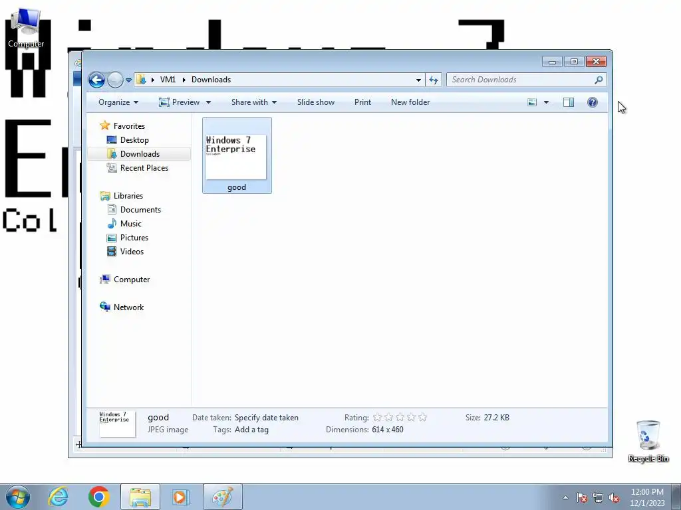
Task: Open the Videos library
Action: [132, 251]
